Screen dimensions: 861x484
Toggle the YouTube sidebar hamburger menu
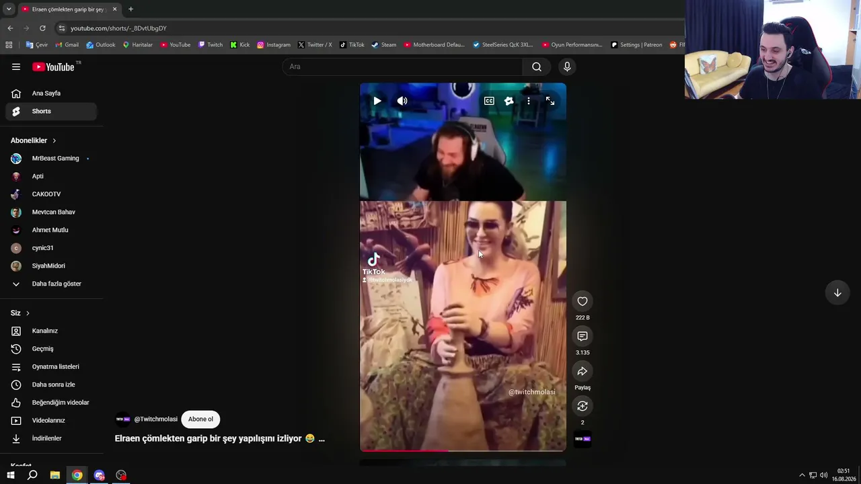pyautogui.click(x=16, y=67)
